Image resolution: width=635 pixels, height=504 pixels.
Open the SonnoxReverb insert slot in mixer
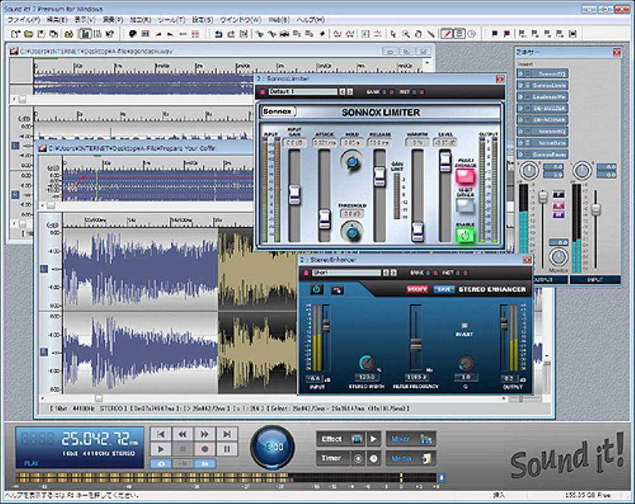click(x=543, y=155)
